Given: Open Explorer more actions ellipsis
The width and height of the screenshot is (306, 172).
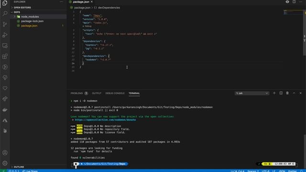Looking at the screenshot, I should coord(62,1).
